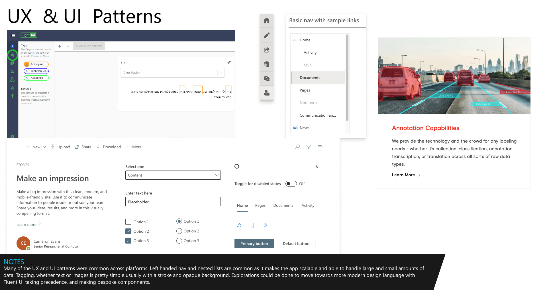547x308 pixels.
Task: Click the share arrow icon in vertical toolbar
Action: (x=267, y=50)
